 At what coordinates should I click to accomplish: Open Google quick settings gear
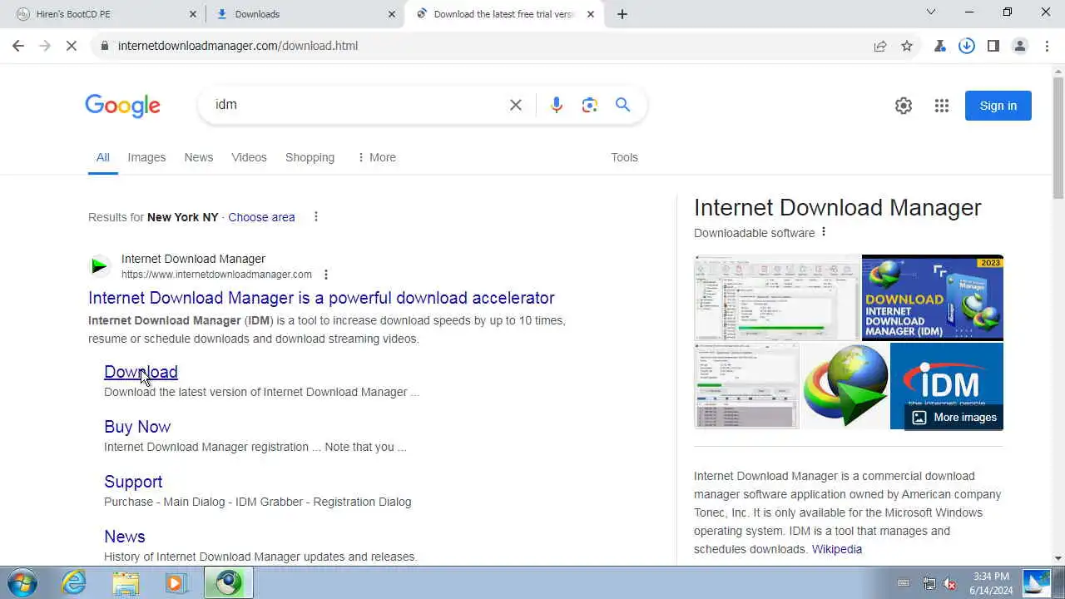pyautogui.click(x=904, y=106)
